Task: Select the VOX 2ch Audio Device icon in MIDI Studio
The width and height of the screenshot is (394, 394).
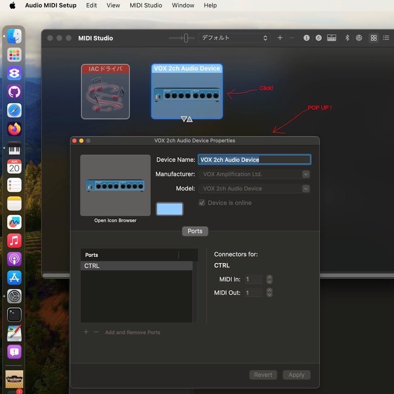Action: click(187, 91)
